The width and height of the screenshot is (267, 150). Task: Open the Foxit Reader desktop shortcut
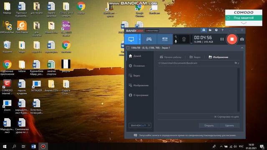[22, 27]
